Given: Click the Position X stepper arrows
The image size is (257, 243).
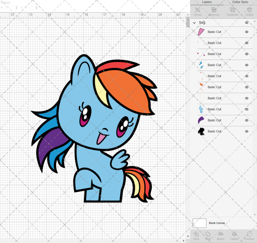Looking at the screenshot, I should click(x=16, y=7).
